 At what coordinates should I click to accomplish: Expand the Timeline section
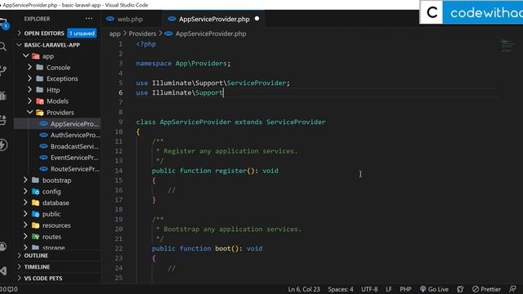pos(19,267)
